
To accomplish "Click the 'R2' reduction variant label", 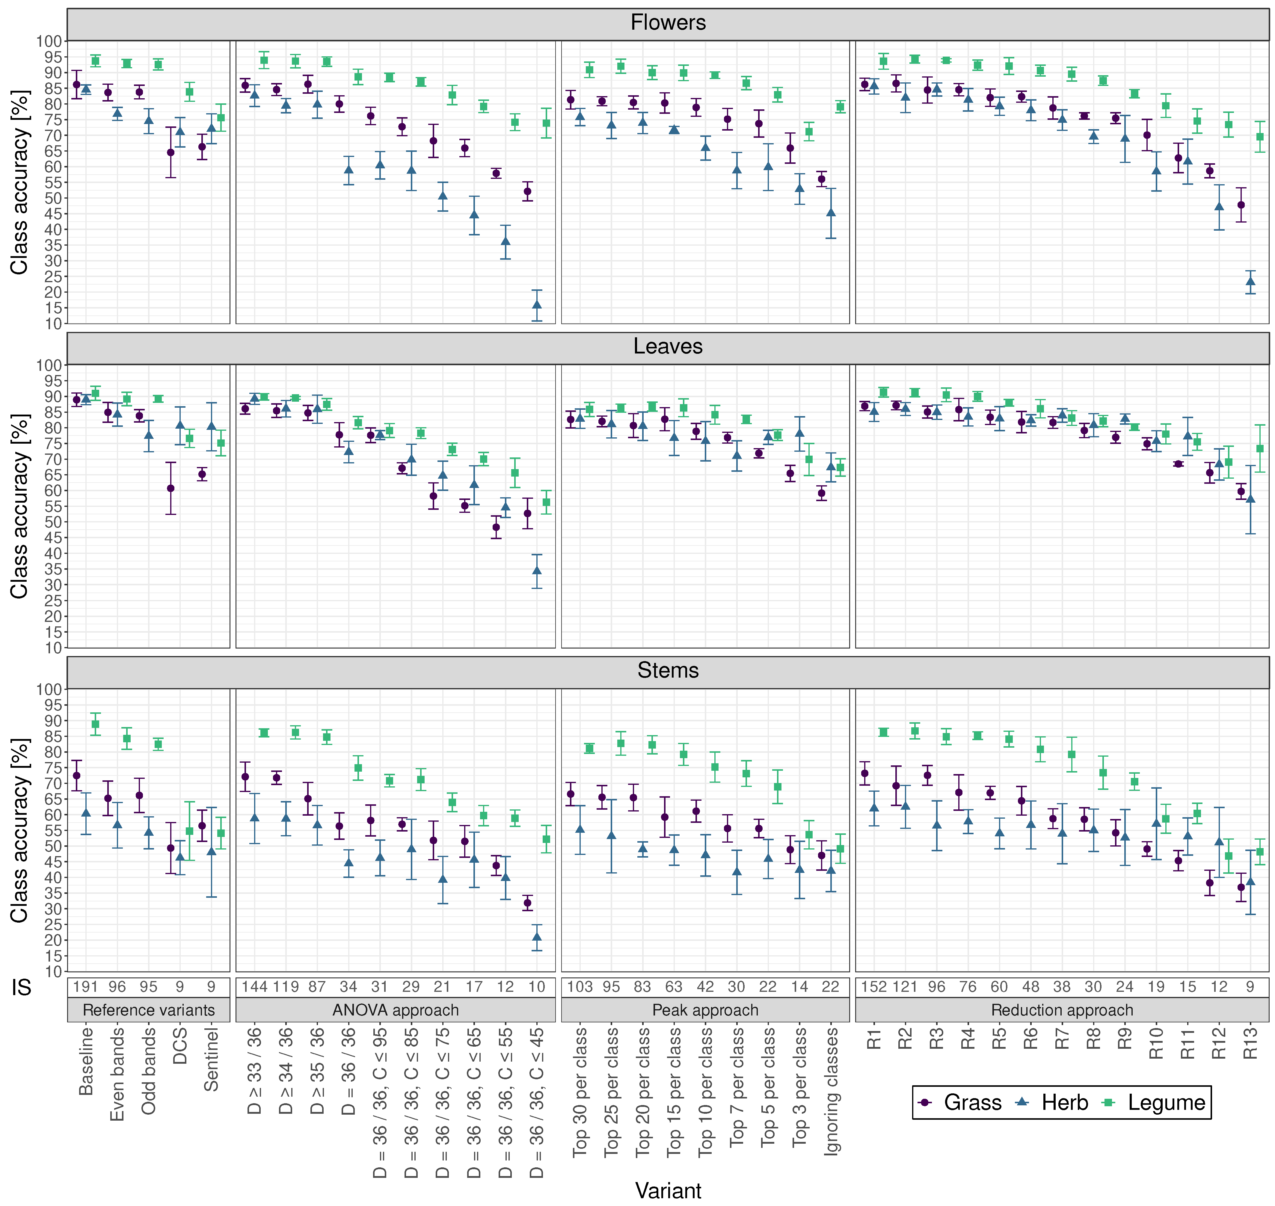I will pyautogui.click(x=905, y=1039).
